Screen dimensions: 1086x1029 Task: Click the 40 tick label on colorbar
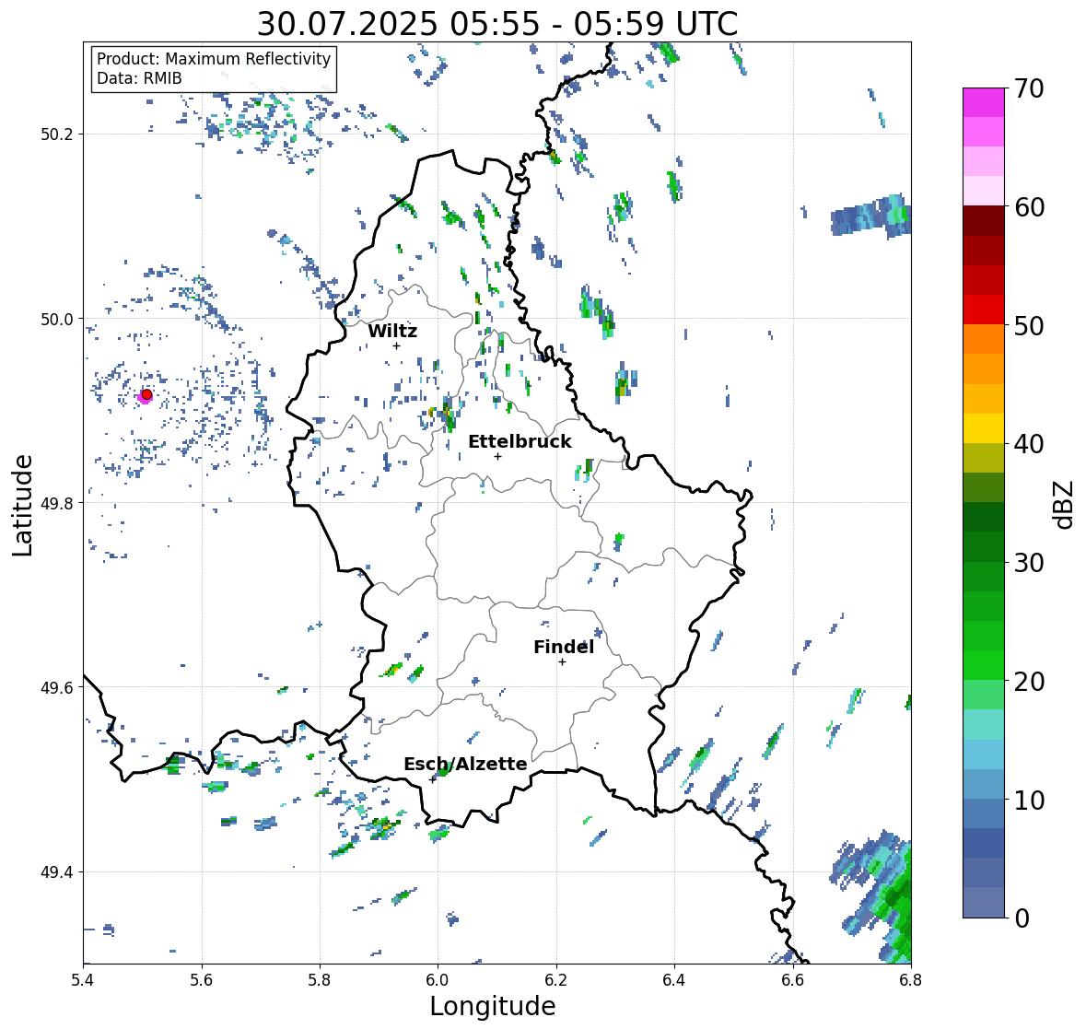1029,444
